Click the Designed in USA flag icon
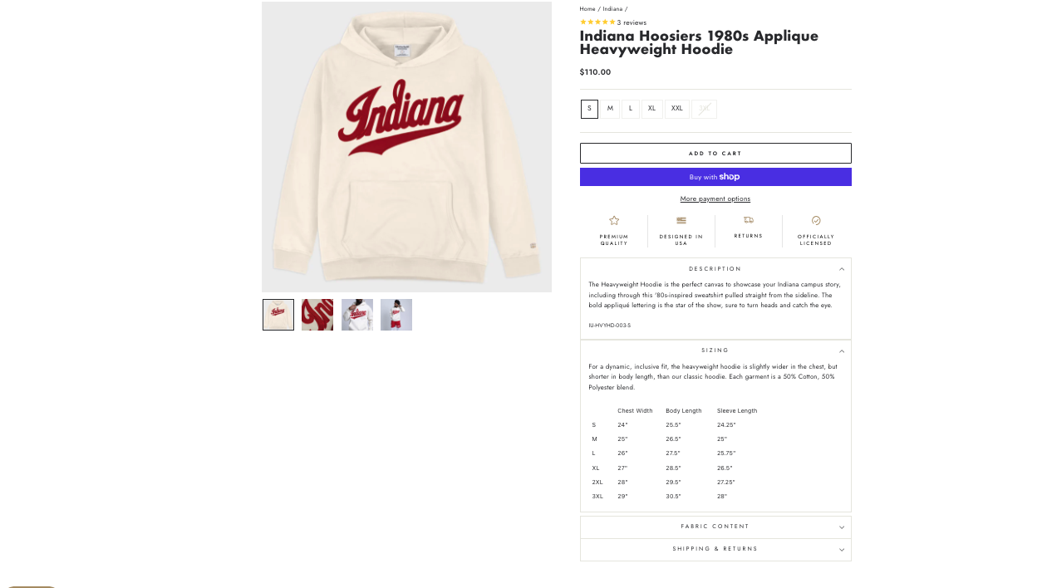Viewport: 1047px width, 588px height. (x=681, y=221)
